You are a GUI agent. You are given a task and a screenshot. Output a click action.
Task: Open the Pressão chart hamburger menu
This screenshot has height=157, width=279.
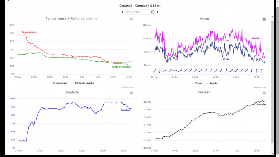[x=264, y=93]
